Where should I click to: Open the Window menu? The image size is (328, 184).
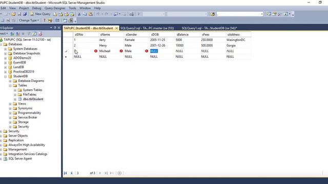(x=85, y=8)
